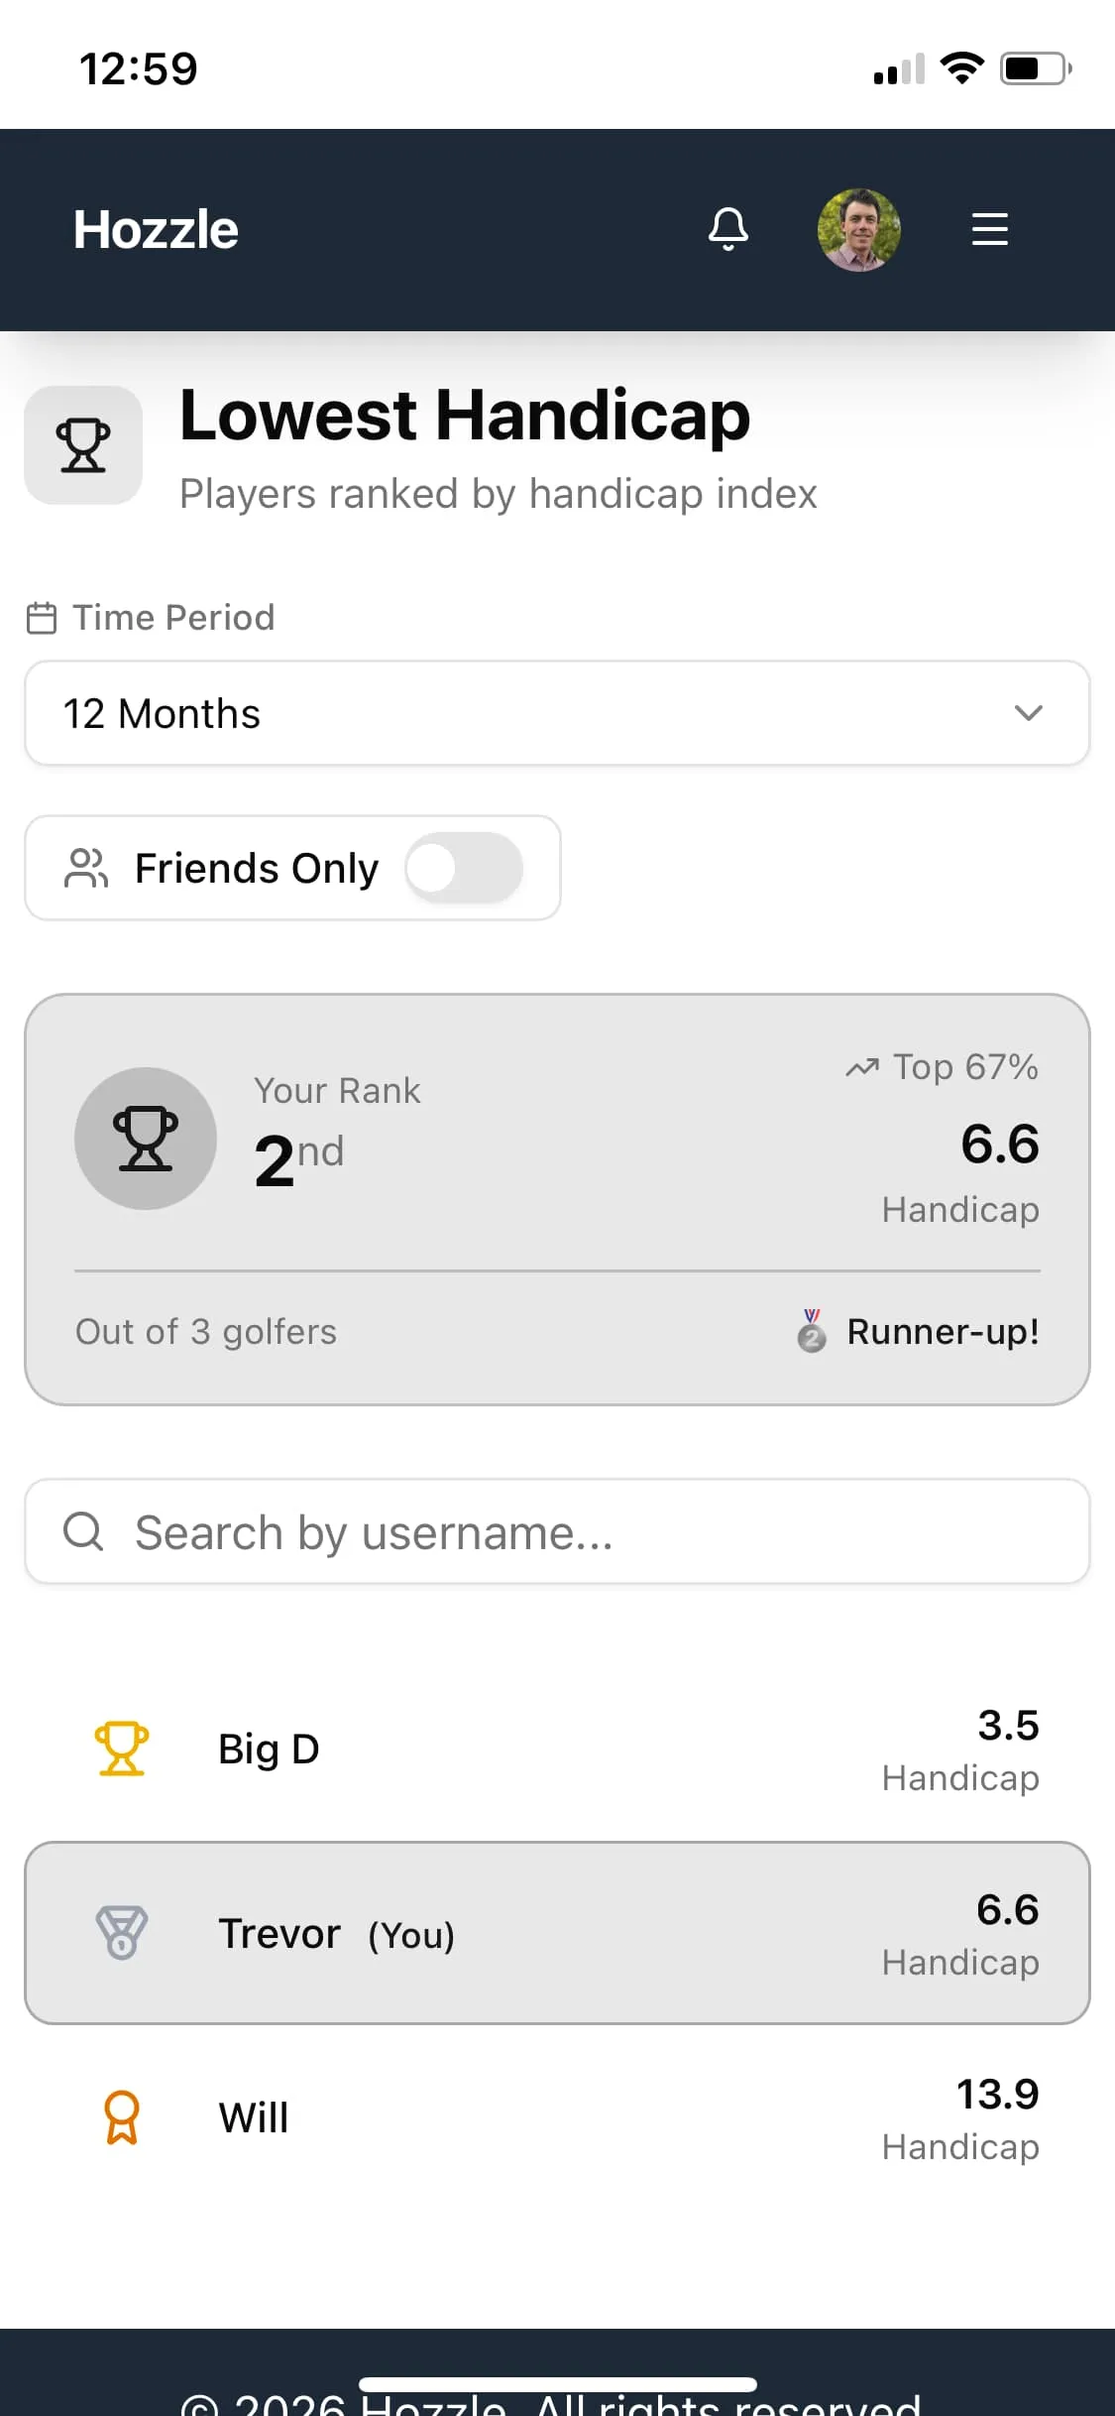1115x2416 pixels.
Task: Tap the bronze ribbon icon beside Will
Action: [122, 2117]
